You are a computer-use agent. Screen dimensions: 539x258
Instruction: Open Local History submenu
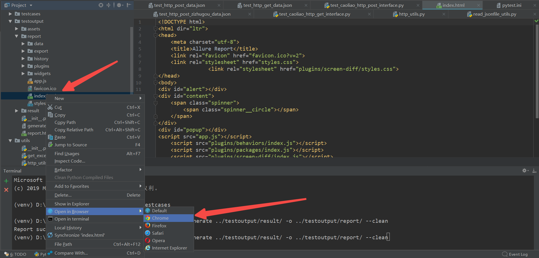95,228
